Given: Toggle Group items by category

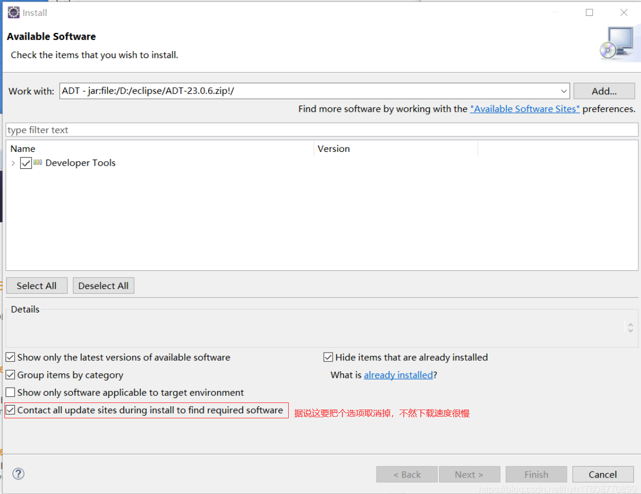Looking at the screenshot, I should [x=10, y=375].
